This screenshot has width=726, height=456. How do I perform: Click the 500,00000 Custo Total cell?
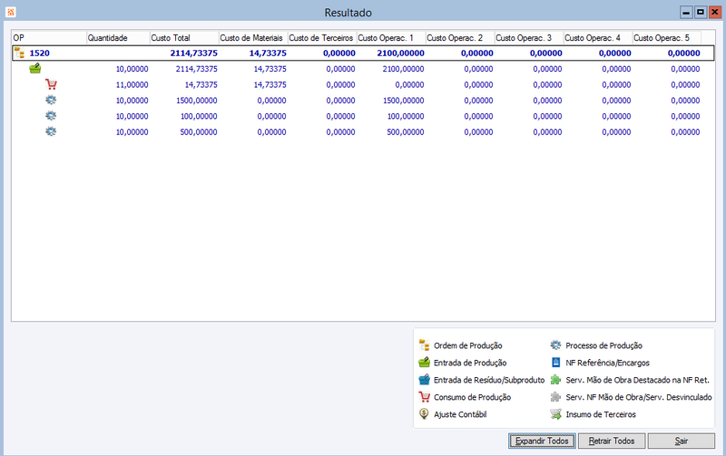tap(199, 131)
